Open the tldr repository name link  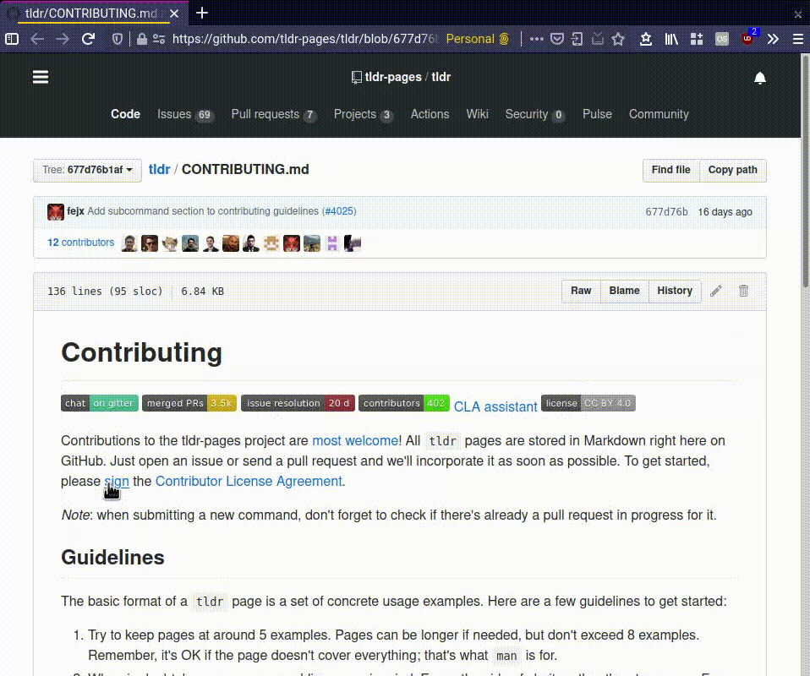pyautogui.click(x=441, y=77)
